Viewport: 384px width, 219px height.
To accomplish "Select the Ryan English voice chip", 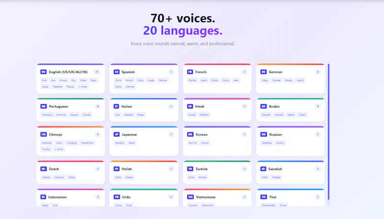I will coord(93,80).
